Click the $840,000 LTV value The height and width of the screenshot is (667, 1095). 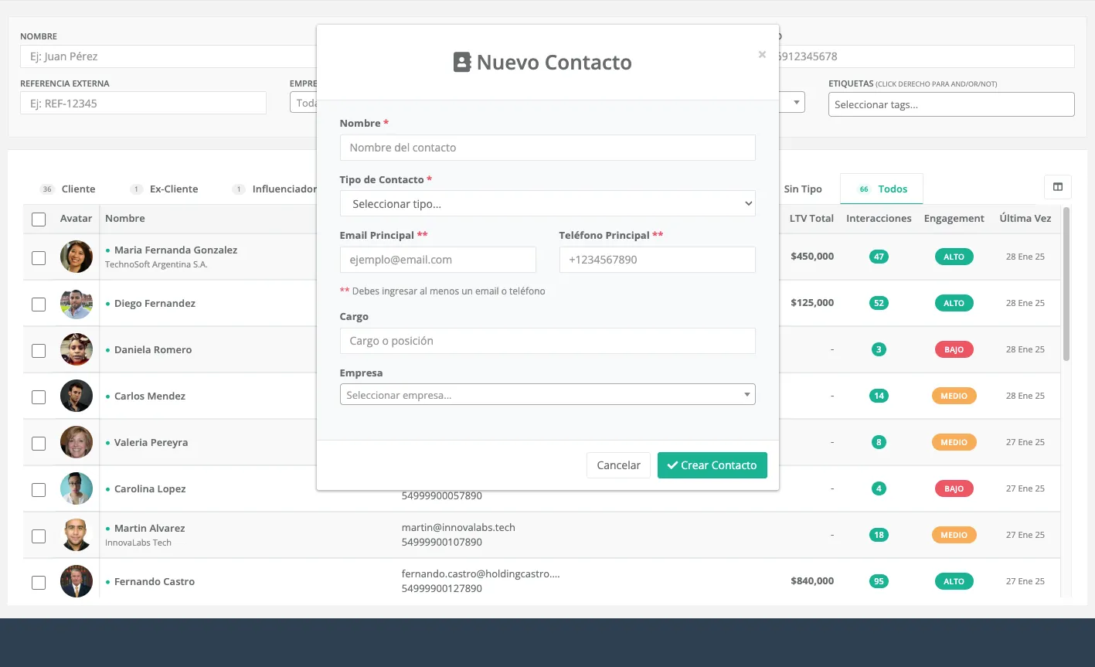pyautogui.click(x=812, y=580)
